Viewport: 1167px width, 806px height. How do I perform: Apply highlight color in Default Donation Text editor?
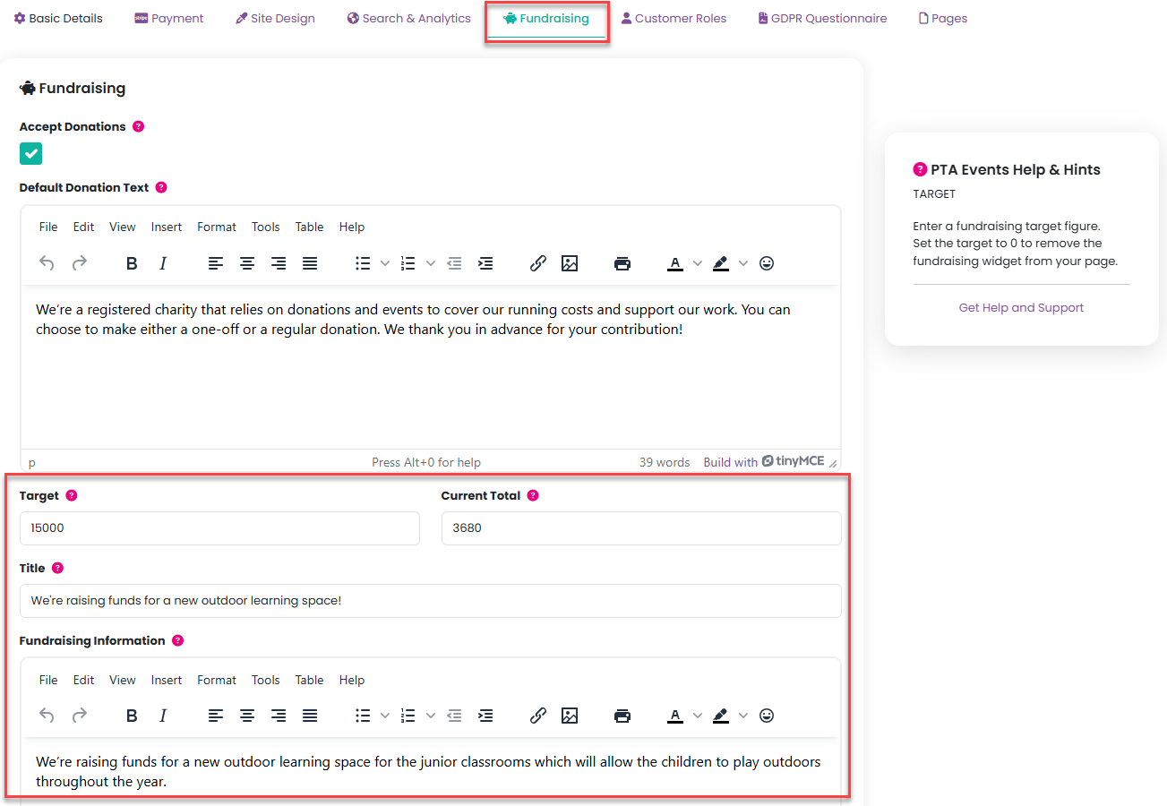click(x=721, y=263)
